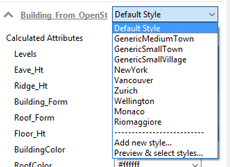This screenshot has height=167, width=230.
Task: Select Default Style in the list
Action: tap(137, 28)
